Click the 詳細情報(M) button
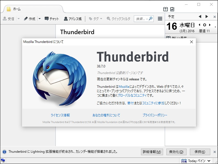218x164 pixels. click(152, 152)
